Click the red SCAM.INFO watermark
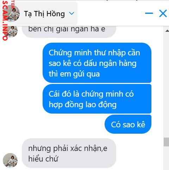The height and width of the screenshot is (170, 169). click(x=5, y=20)
